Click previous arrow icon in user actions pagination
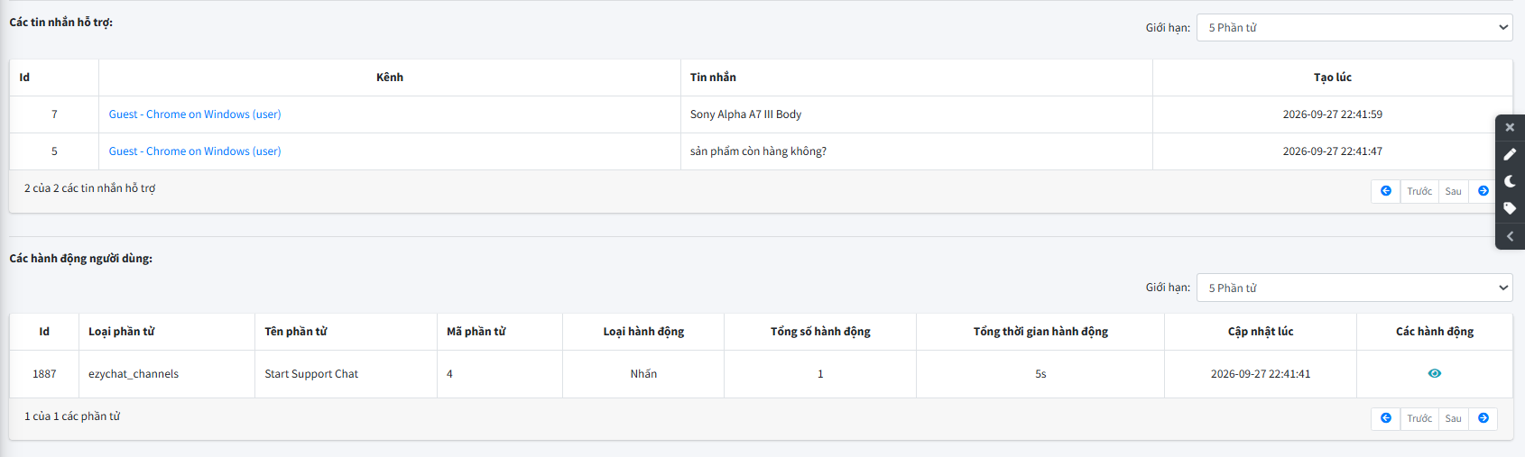The image size is (1525, 457). click(1386, 418)
